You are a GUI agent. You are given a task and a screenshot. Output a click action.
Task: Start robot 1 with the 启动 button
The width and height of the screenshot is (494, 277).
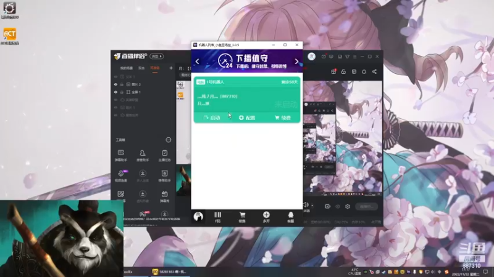[212, 118]
